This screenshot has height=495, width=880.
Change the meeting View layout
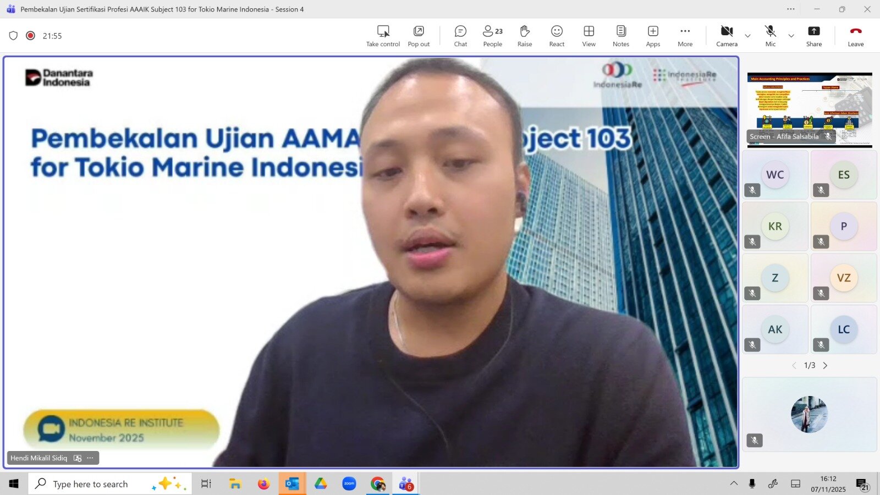588,36
